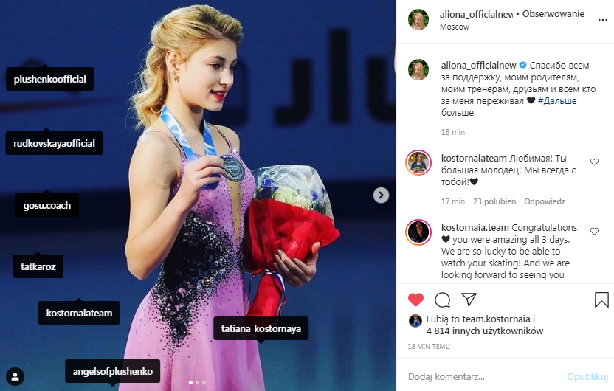Viewport: 614px width, 391px height.
Task: Toggle tagged people icon on photo
Action: pyautogui.click(x=15, y=376)
